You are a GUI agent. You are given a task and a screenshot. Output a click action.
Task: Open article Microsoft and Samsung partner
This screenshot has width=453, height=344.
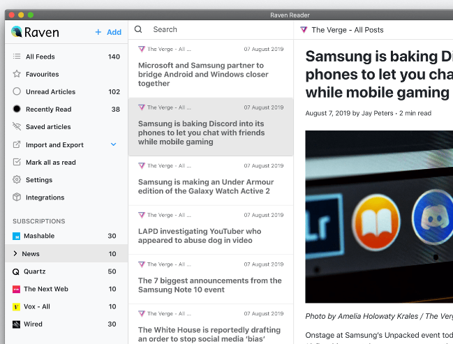211,69
